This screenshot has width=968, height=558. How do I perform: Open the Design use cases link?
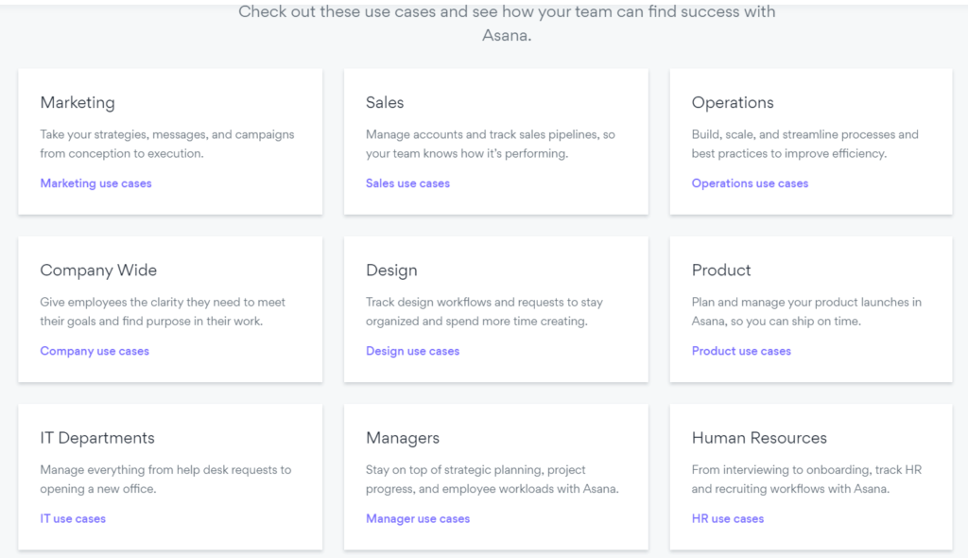click(412, 351)
